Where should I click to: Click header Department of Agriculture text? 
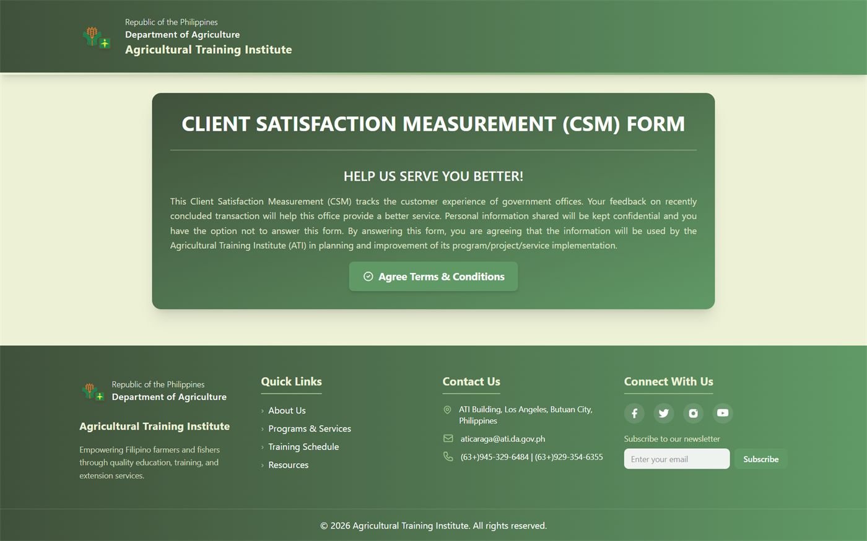click(x=183, y=35)
